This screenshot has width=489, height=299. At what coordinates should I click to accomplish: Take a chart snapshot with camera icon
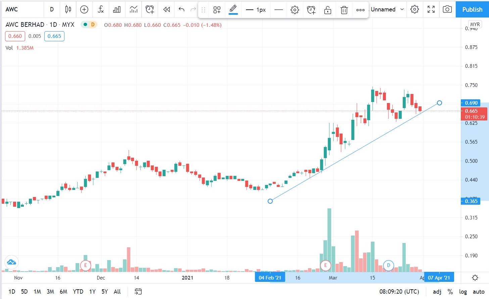(x=447, y=9)
